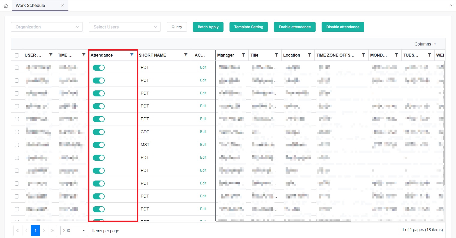456x238 pixels.
Task: Switch to the Work Schedule tab
Action: (30, 5)
